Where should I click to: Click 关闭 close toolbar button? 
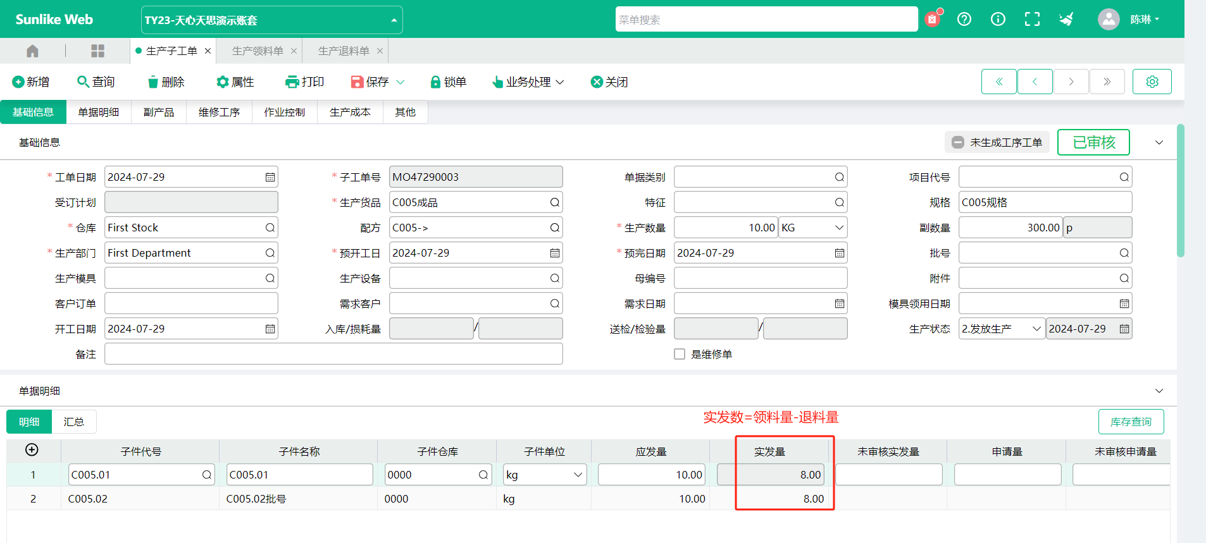[x=609, y=82]
